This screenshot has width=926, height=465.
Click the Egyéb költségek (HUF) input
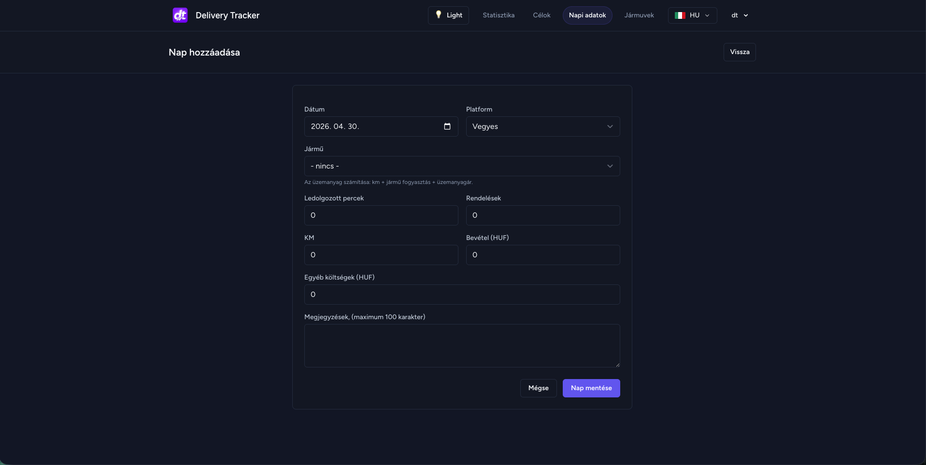point(462,295)
